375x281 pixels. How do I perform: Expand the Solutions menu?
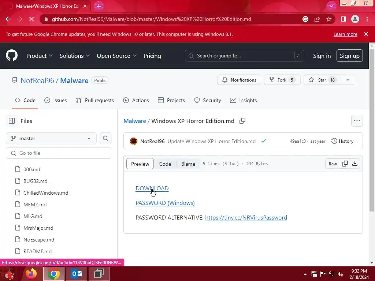75,56
